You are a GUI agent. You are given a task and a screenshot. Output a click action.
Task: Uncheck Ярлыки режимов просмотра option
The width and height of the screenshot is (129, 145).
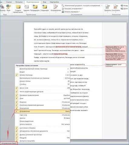[42, 135]
